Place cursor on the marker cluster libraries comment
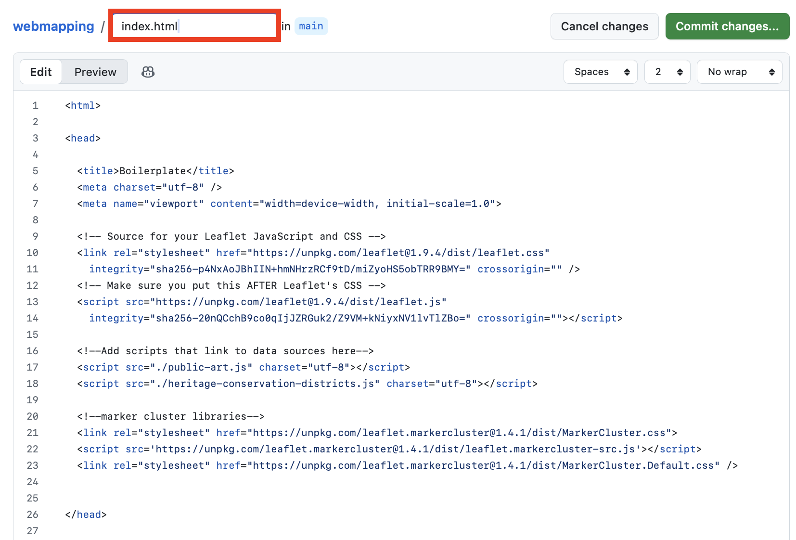Viewport: 796px width, 540px height. coord(170,416)
